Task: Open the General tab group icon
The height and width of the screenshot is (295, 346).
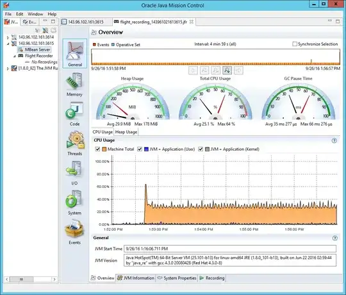Action: (75, 53)
